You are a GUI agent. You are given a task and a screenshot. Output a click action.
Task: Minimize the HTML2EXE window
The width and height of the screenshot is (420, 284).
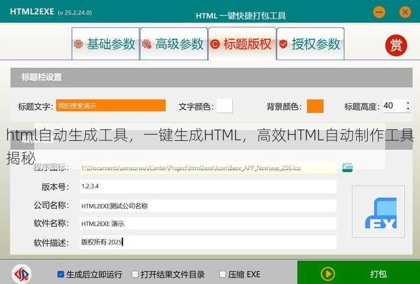pyautogui.click(x=379, y=12)
